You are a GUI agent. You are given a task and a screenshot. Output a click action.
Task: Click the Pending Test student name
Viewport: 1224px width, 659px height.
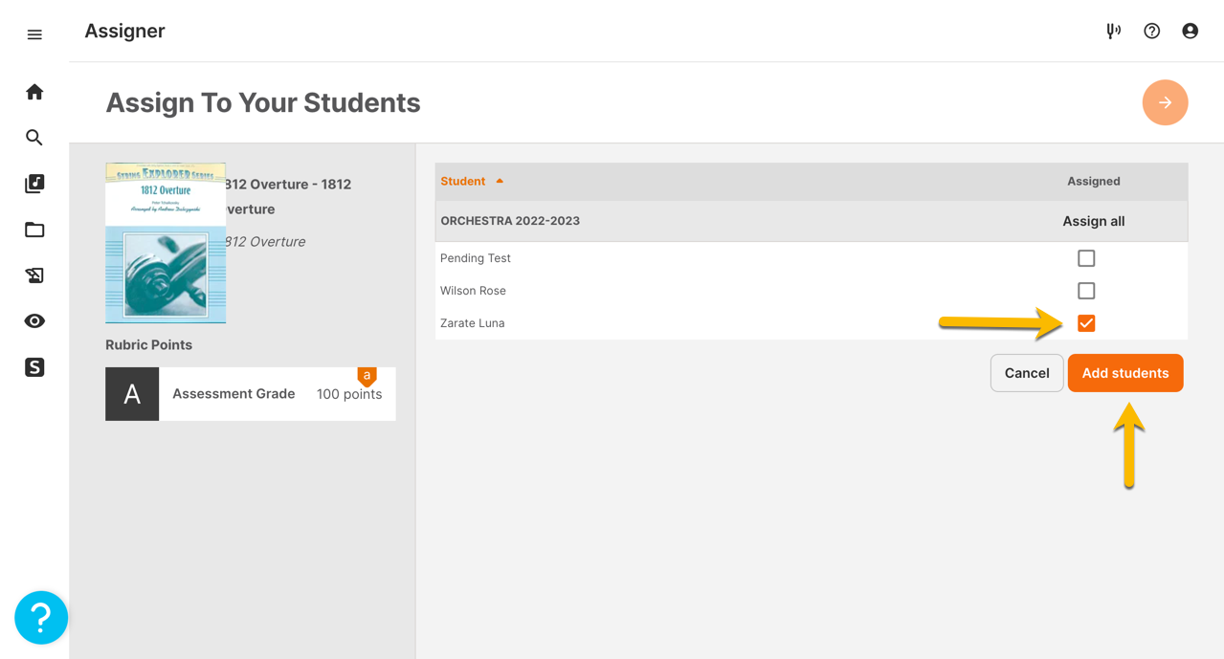tap(476, 258)
